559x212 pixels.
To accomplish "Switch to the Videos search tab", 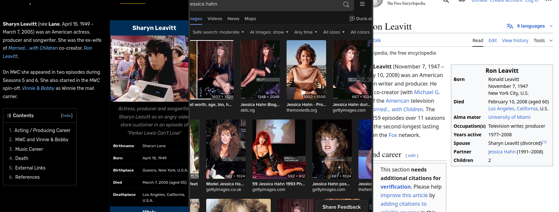I will pos(215,18).
